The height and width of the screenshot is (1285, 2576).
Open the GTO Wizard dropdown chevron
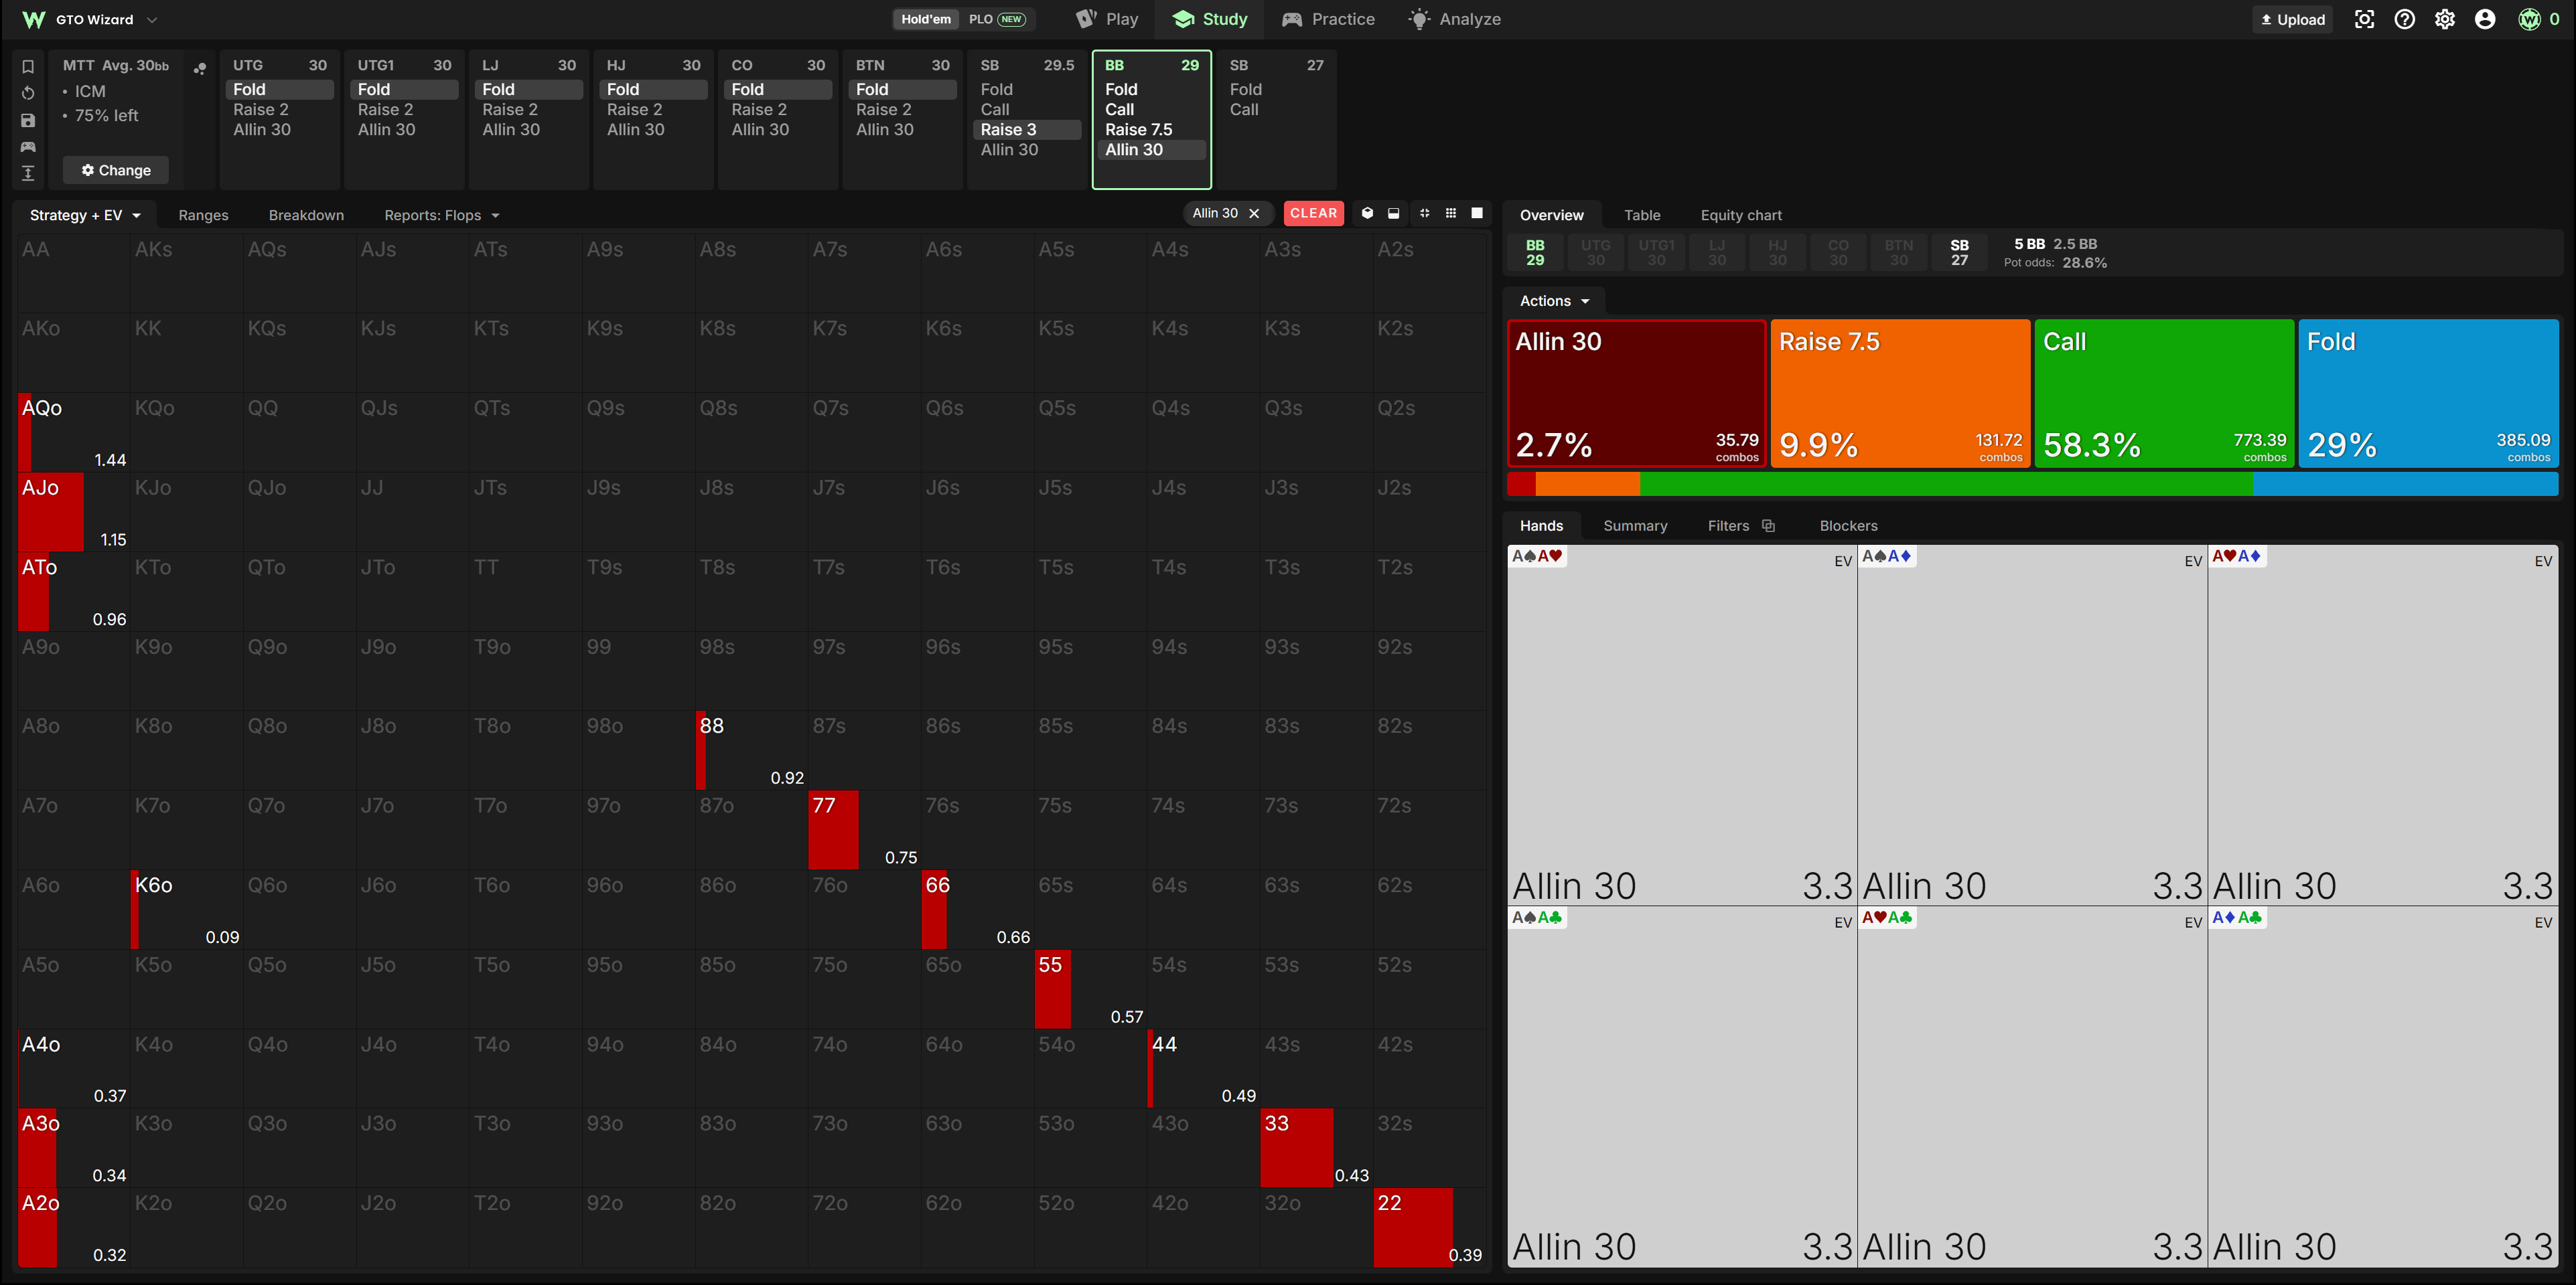pyautogui.click(x=152, y=19)
